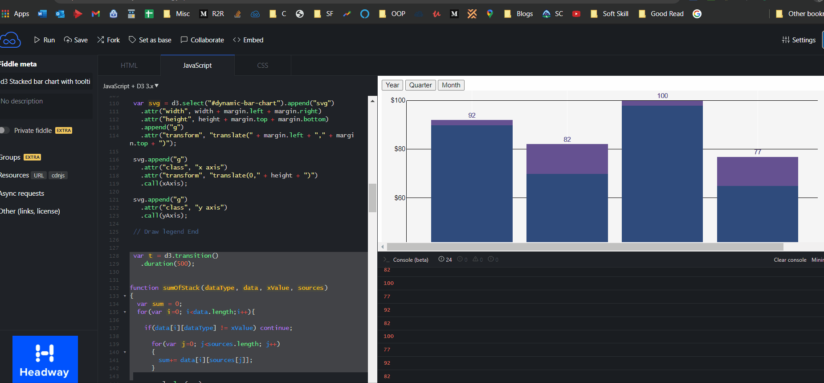Click the Console (beta) label
Screen dimensions: 824x383
click(410, 260)
